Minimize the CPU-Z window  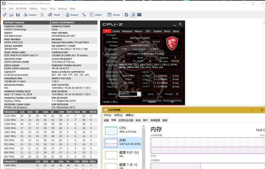[175, 25]
